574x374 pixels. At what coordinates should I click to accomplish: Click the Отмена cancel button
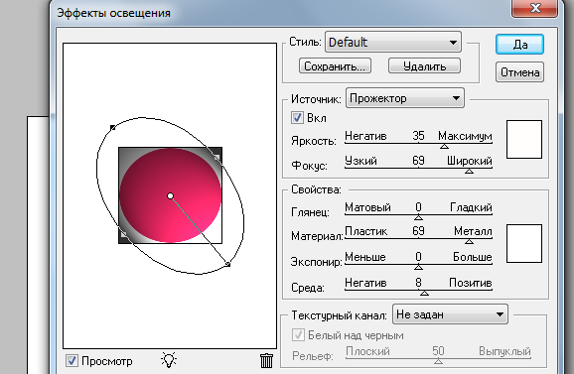pos(519,72)
